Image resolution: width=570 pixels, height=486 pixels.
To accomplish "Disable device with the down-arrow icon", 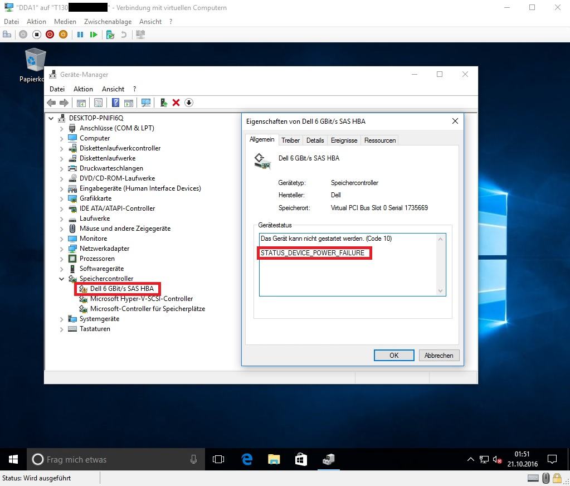I will point(189,103).
